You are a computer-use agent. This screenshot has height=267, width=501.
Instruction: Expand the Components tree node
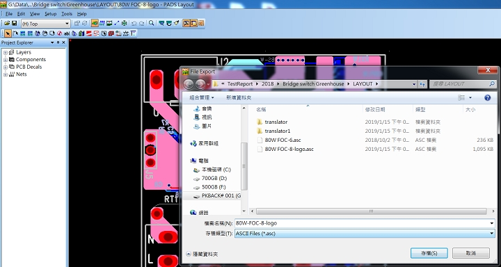tap(5, 60)
